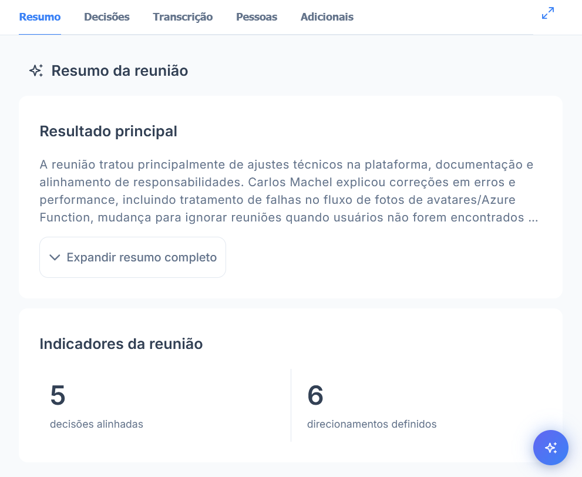Select the Adicionais tab

pyautogui.click(x=327, y=17)
